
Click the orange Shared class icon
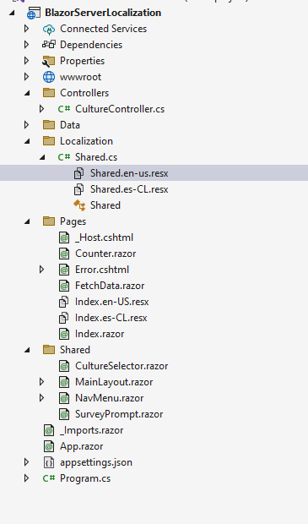coord(79,205)
